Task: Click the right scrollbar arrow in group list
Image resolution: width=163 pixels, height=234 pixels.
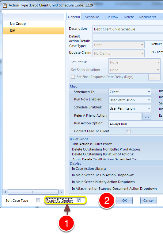Action: tap(61, 192)
